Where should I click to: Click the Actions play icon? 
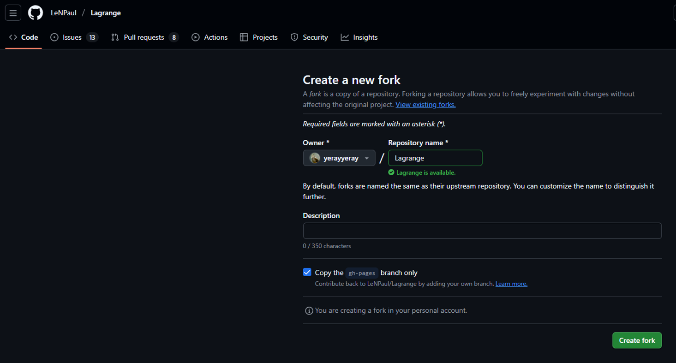coord(195,37)
